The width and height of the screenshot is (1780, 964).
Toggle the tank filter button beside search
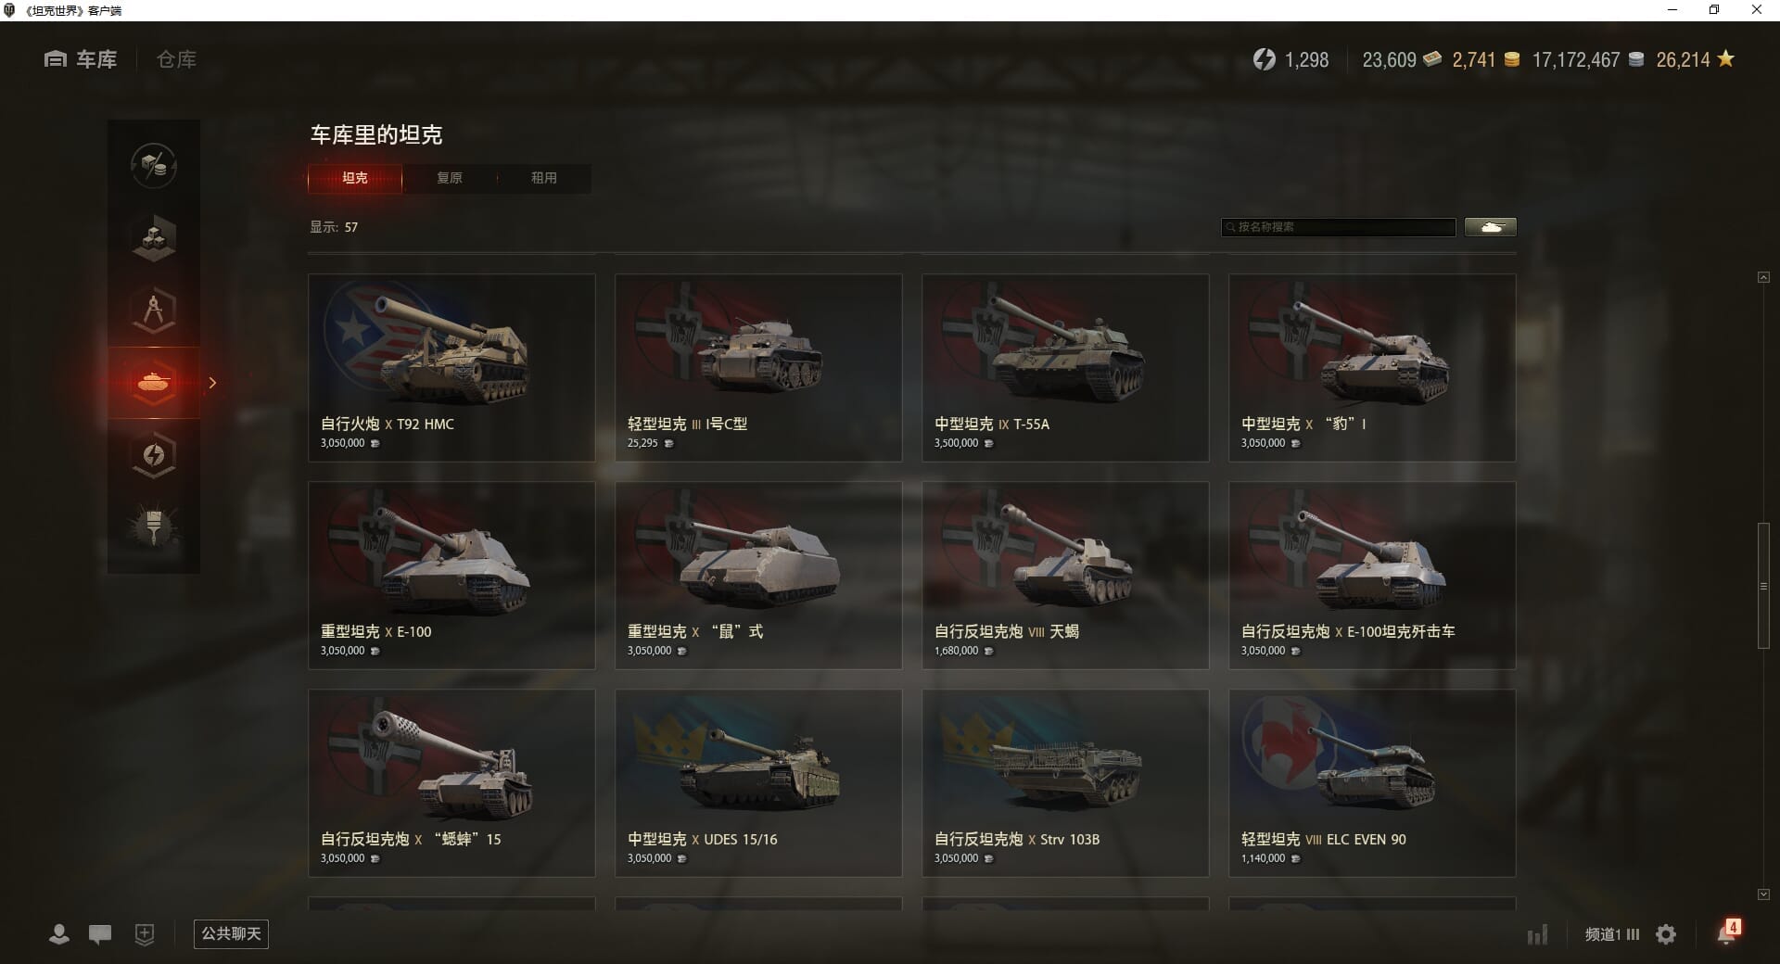tap(1491, 227)
